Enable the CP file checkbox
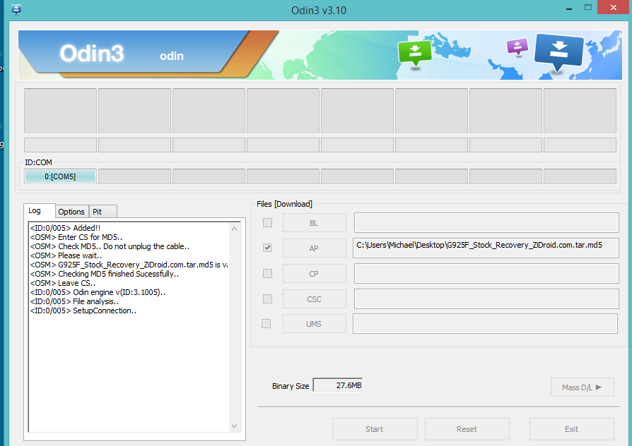Image resolution: width=632 pixels, height=446 pixels. pyautogui.click(x=267, y=273)
